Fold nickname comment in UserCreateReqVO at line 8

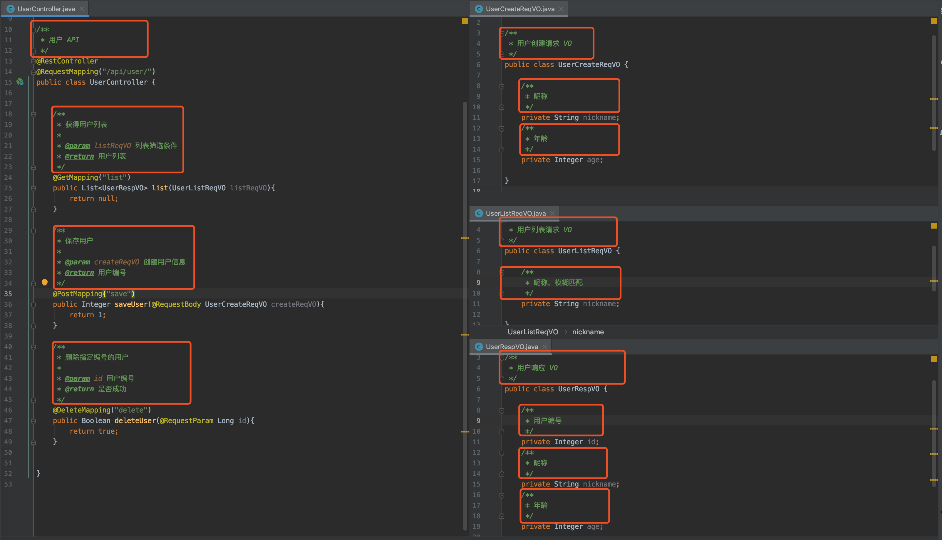coord(502,86)
